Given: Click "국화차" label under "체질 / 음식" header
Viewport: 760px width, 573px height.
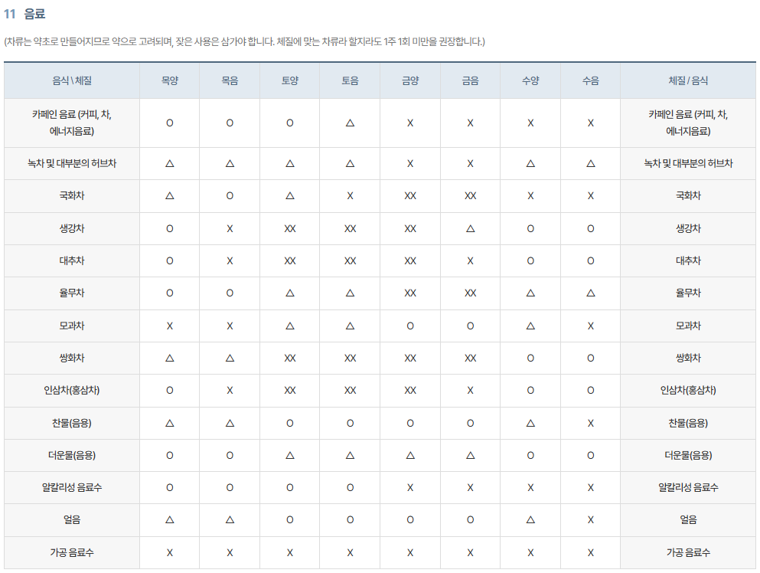Looking at the screenshot, I should click(688, 195).
